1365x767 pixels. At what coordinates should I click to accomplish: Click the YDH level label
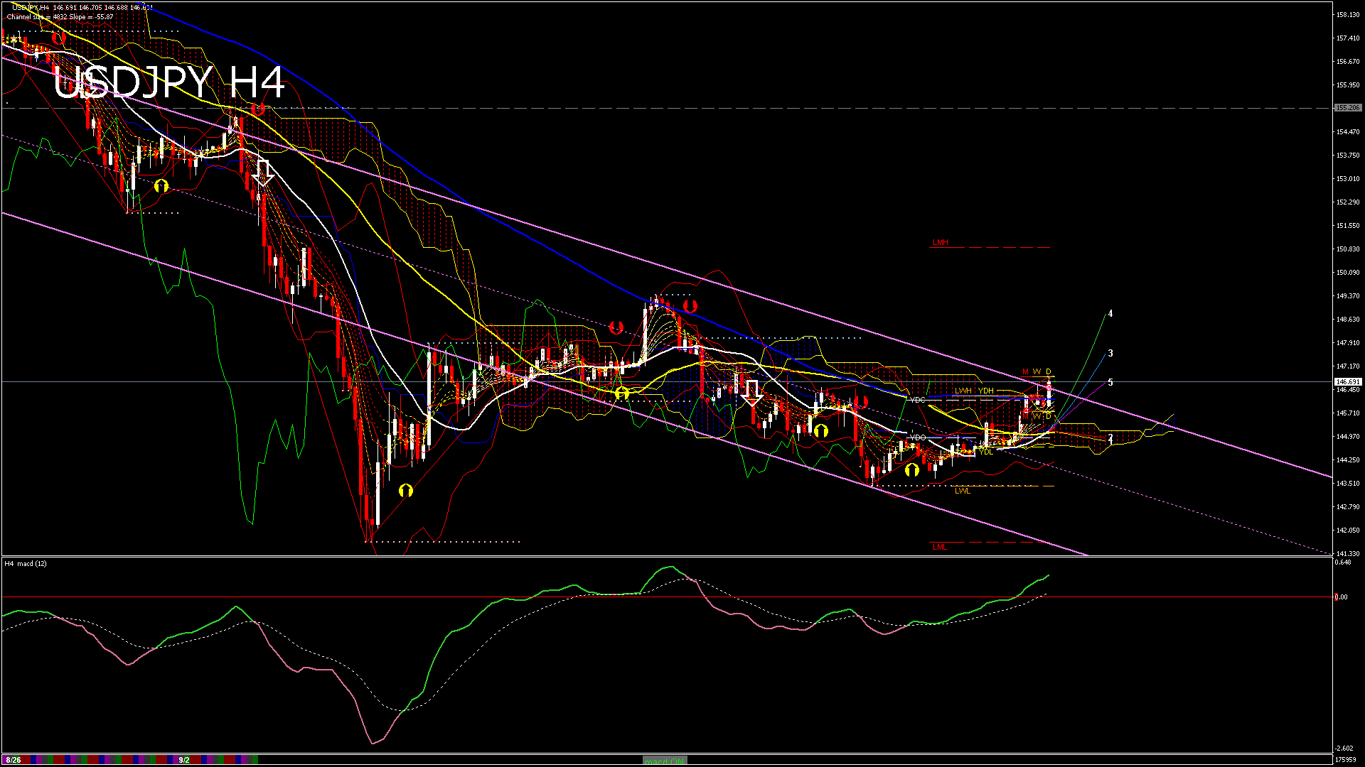click(x=985, y=391)
